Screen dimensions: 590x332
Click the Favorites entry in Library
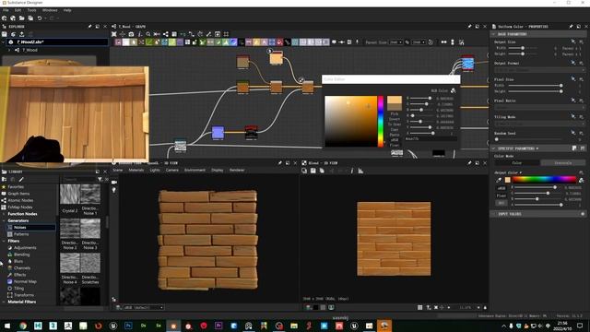pyautogui.click(x=16, y=186)
